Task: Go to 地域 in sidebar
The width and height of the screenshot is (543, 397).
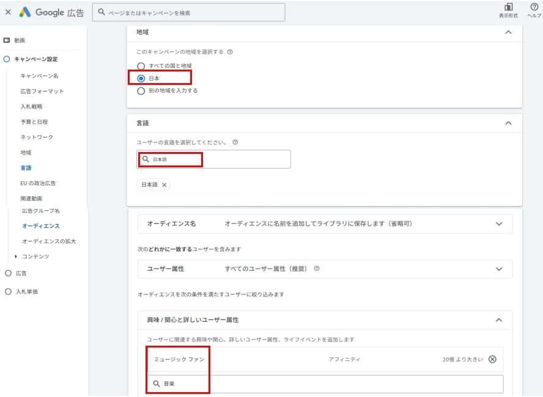Action: point(26,153)
